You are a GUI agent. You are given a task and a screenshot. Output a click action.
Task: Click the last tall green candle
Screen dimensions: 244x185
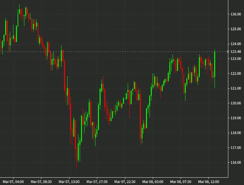point(215,64)
